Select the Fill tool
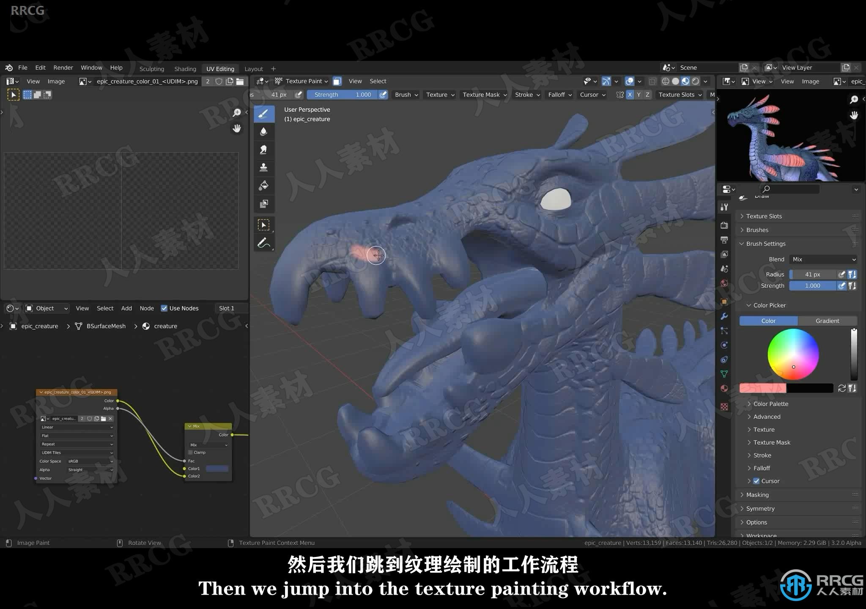The height and width of the screenshot is (609, 866). tap(263, 184)
